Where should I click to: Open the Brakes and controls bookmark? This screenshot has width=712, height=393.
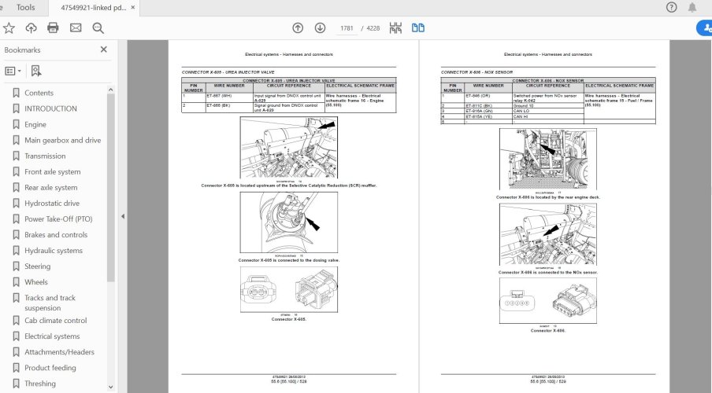click(56, 235)
